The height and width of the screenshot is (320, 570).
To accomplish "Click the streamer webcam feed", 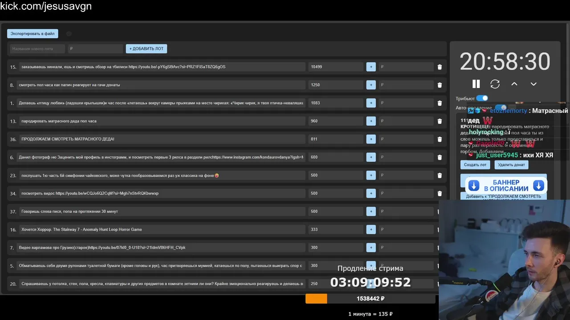I will 504,260.
